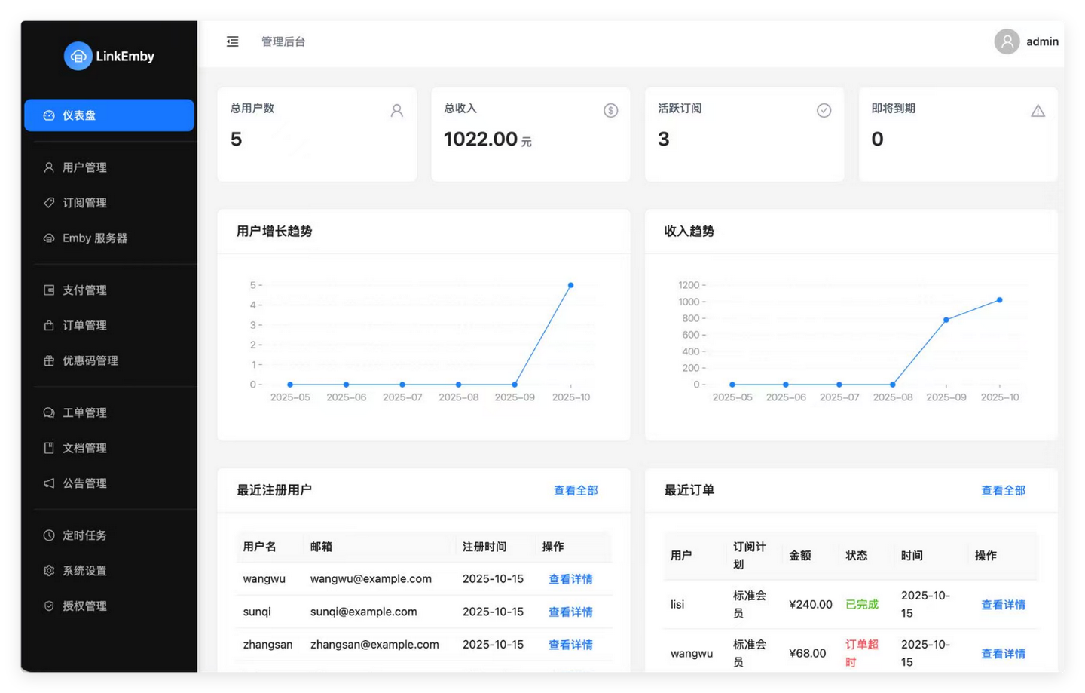Click the megaphone icon beside 公告管理
Viewport: 1085px width, 693px height.
click(49, 483)
